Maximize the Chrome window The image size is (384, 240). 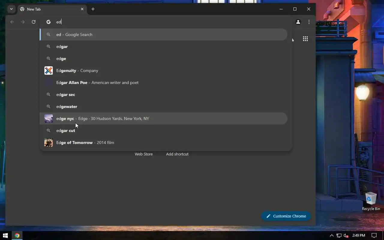[295, 9]
